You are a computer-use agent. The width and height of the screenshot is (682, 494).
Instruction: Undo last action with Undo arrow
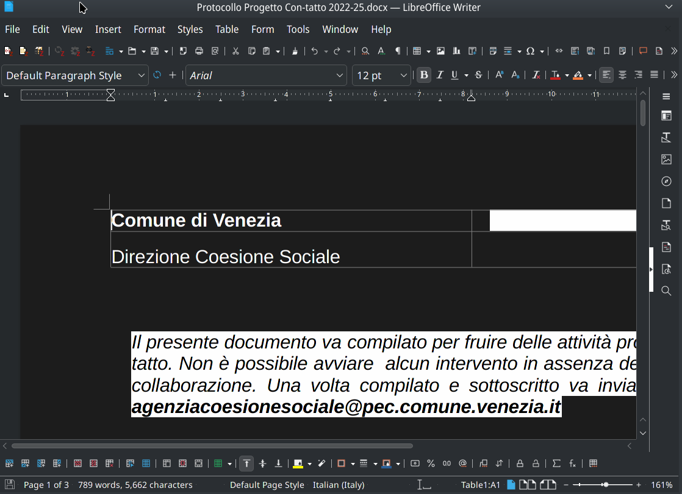tap(314, 51)
